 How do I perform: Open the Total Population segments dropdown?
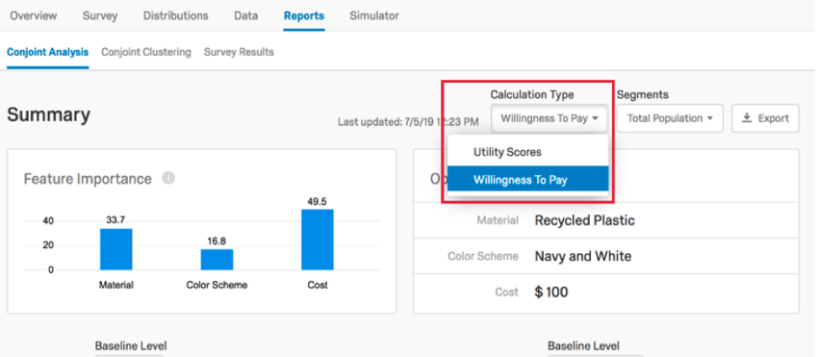670,118
